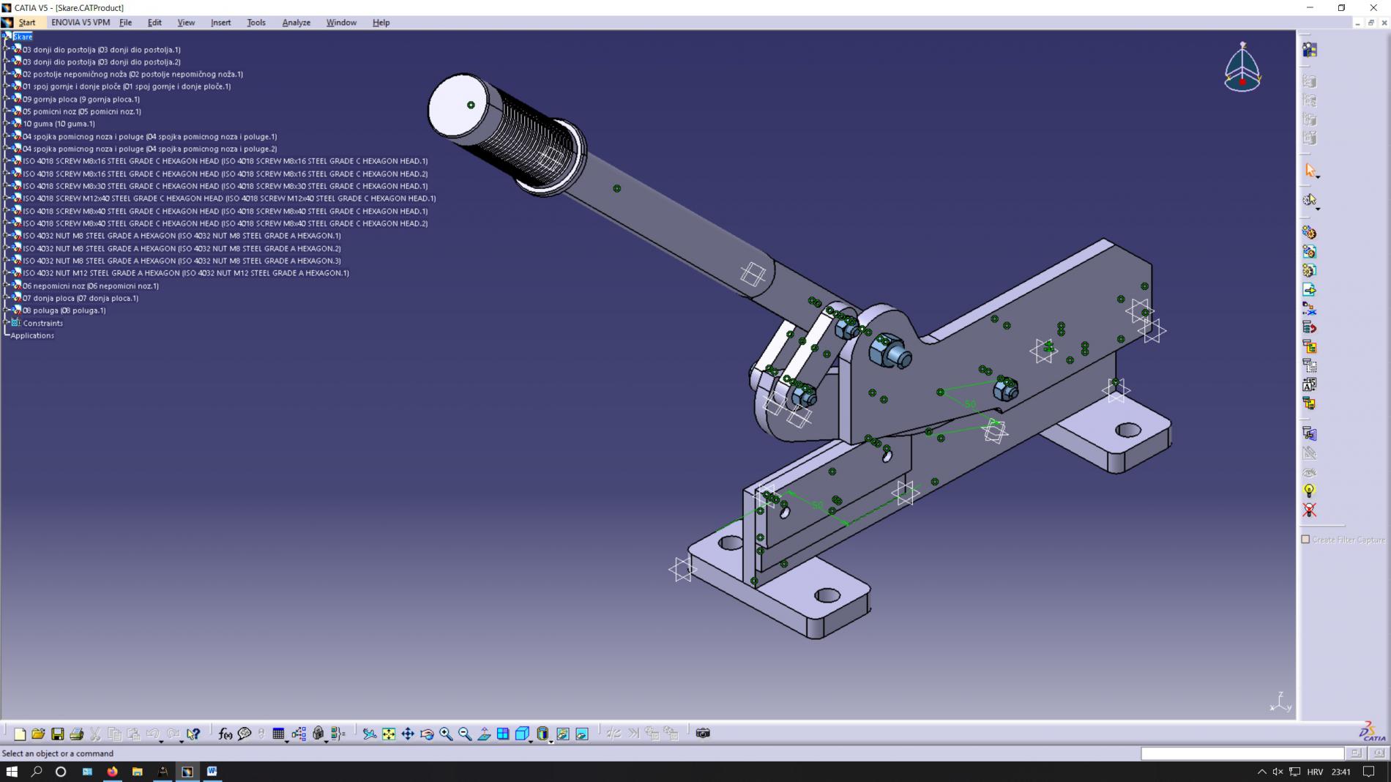The image size is (1391, 782).
Task: Click the Fit All In view icon
Action: (389, 734)
